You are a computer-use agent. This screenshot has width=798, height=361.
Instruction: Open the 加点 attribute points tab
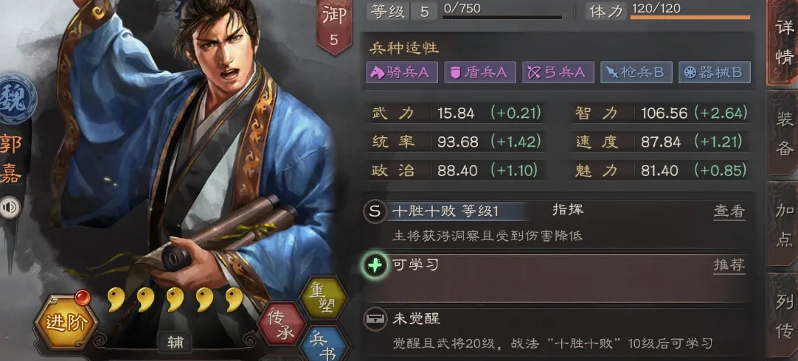coord(784,225)
